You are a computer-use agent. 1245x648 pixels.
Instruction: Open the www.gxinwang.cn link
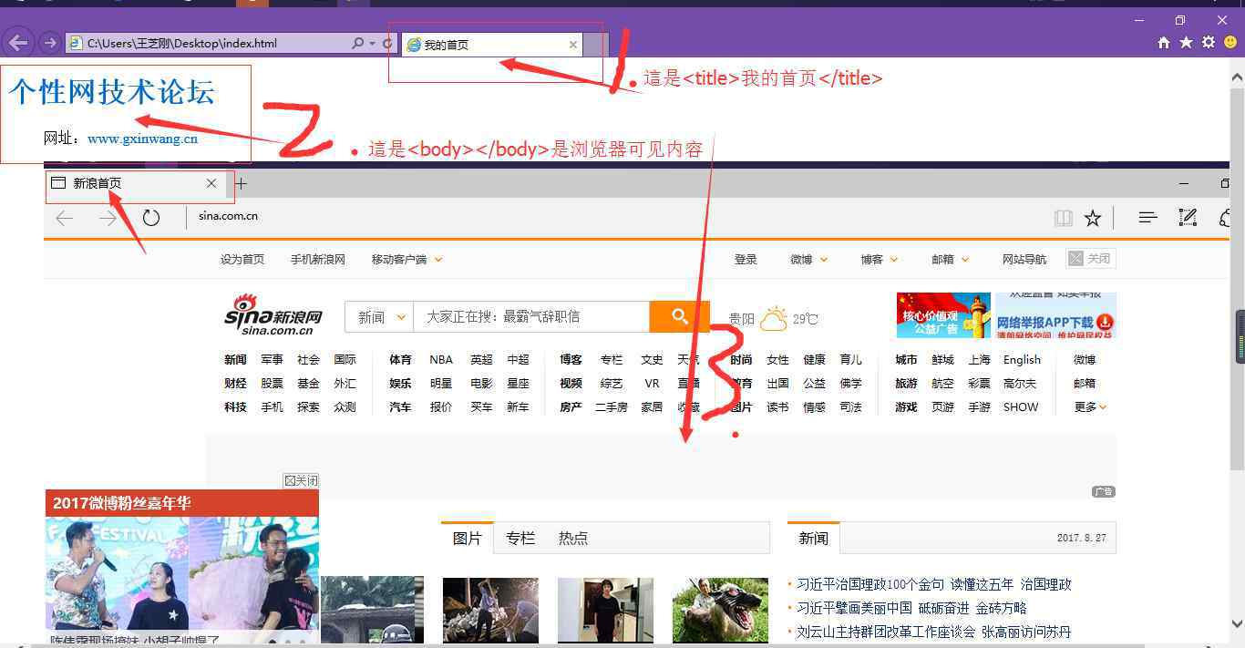pos(142,139)
